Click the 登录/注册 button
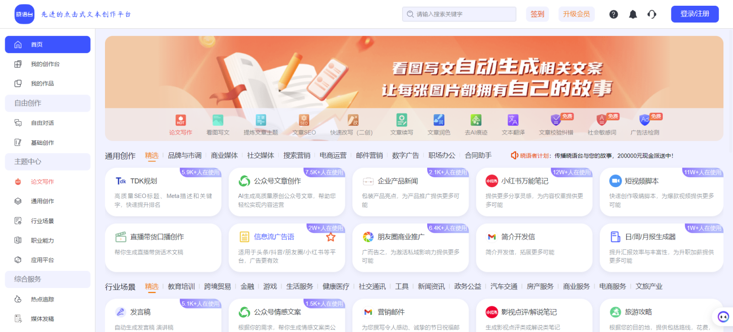Viewport: 733px width, 332px height. point(694,14)
